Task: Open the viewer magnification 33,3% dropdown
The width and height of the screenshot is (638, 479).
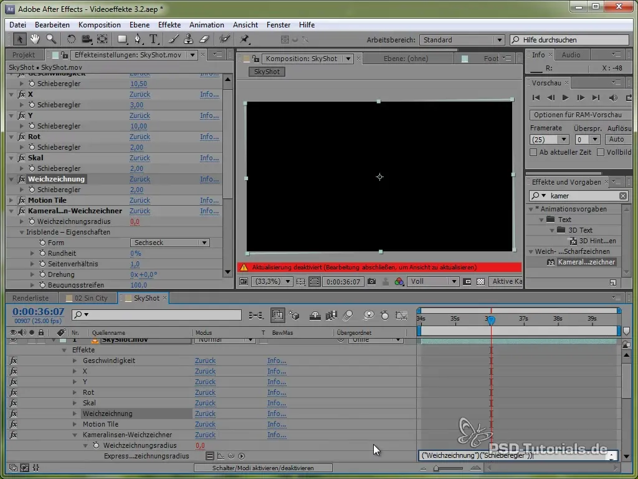Action: (272, 281)
